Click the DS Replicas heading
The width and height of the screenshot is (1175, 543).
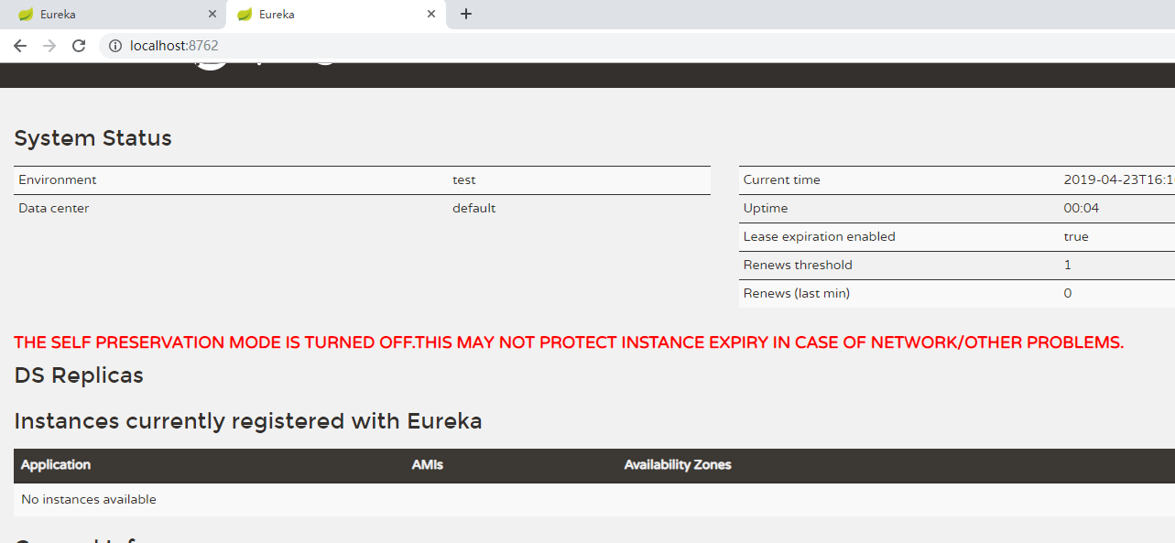[79, 375]
